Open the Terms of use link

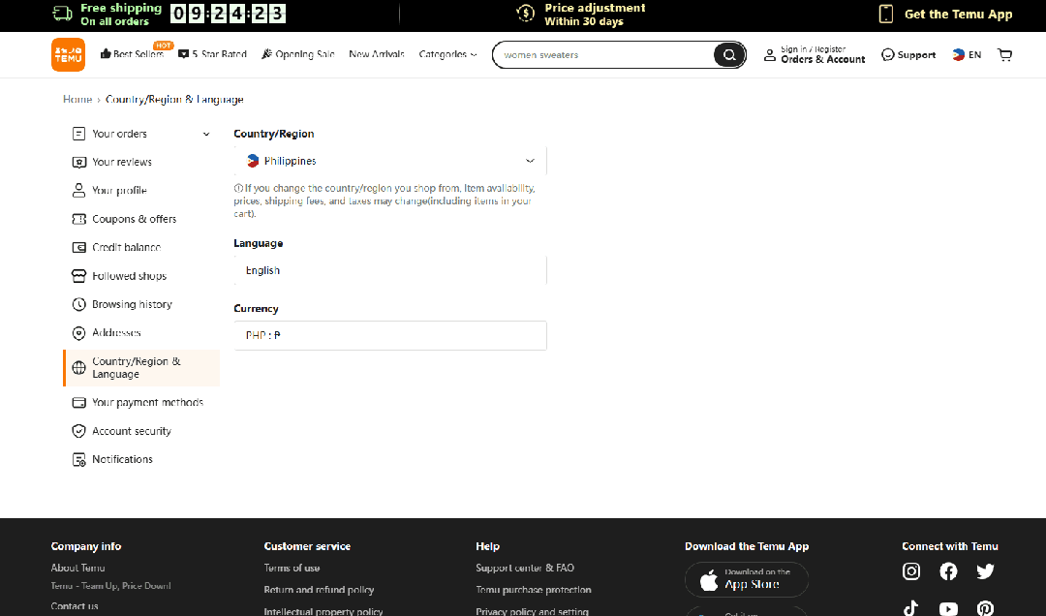point(292,568)
